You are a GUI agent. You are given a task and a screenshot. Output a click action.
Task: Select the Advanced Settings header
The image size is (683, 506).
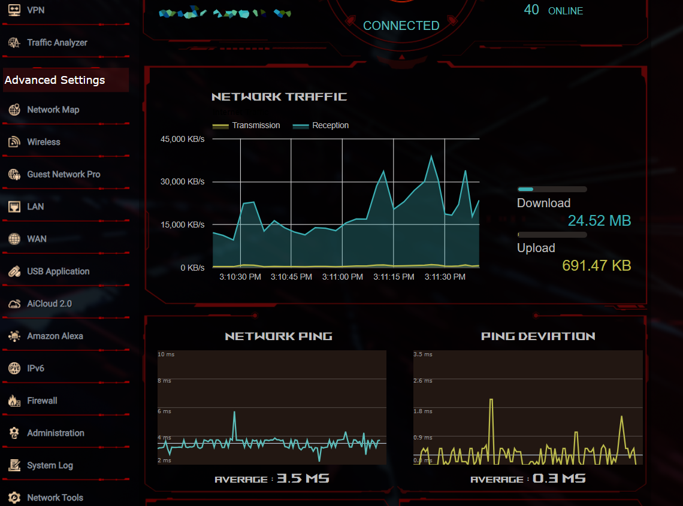[x=66, y=80]
